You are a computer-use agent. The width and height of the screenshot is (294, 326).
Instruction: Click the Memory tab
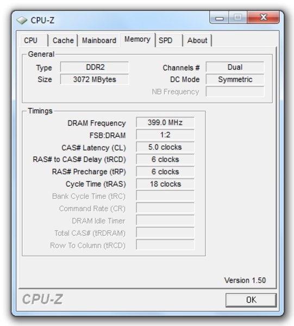point(137,40)
